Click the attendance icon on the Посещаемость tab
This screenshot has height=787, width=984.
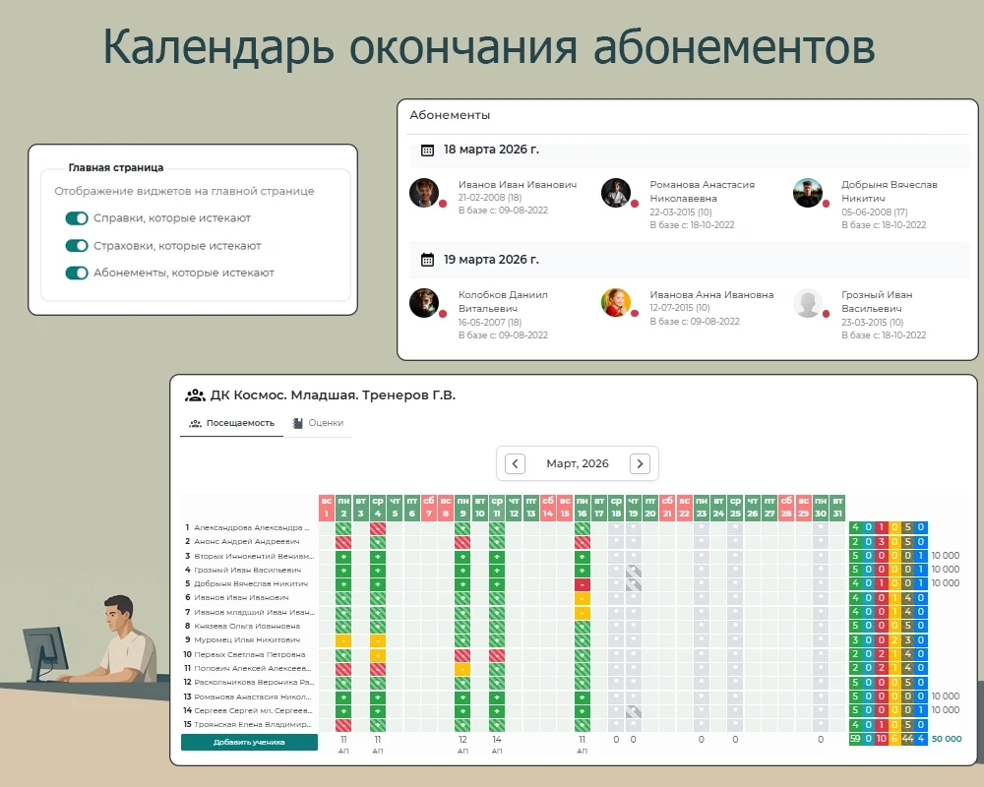point(195,423)
